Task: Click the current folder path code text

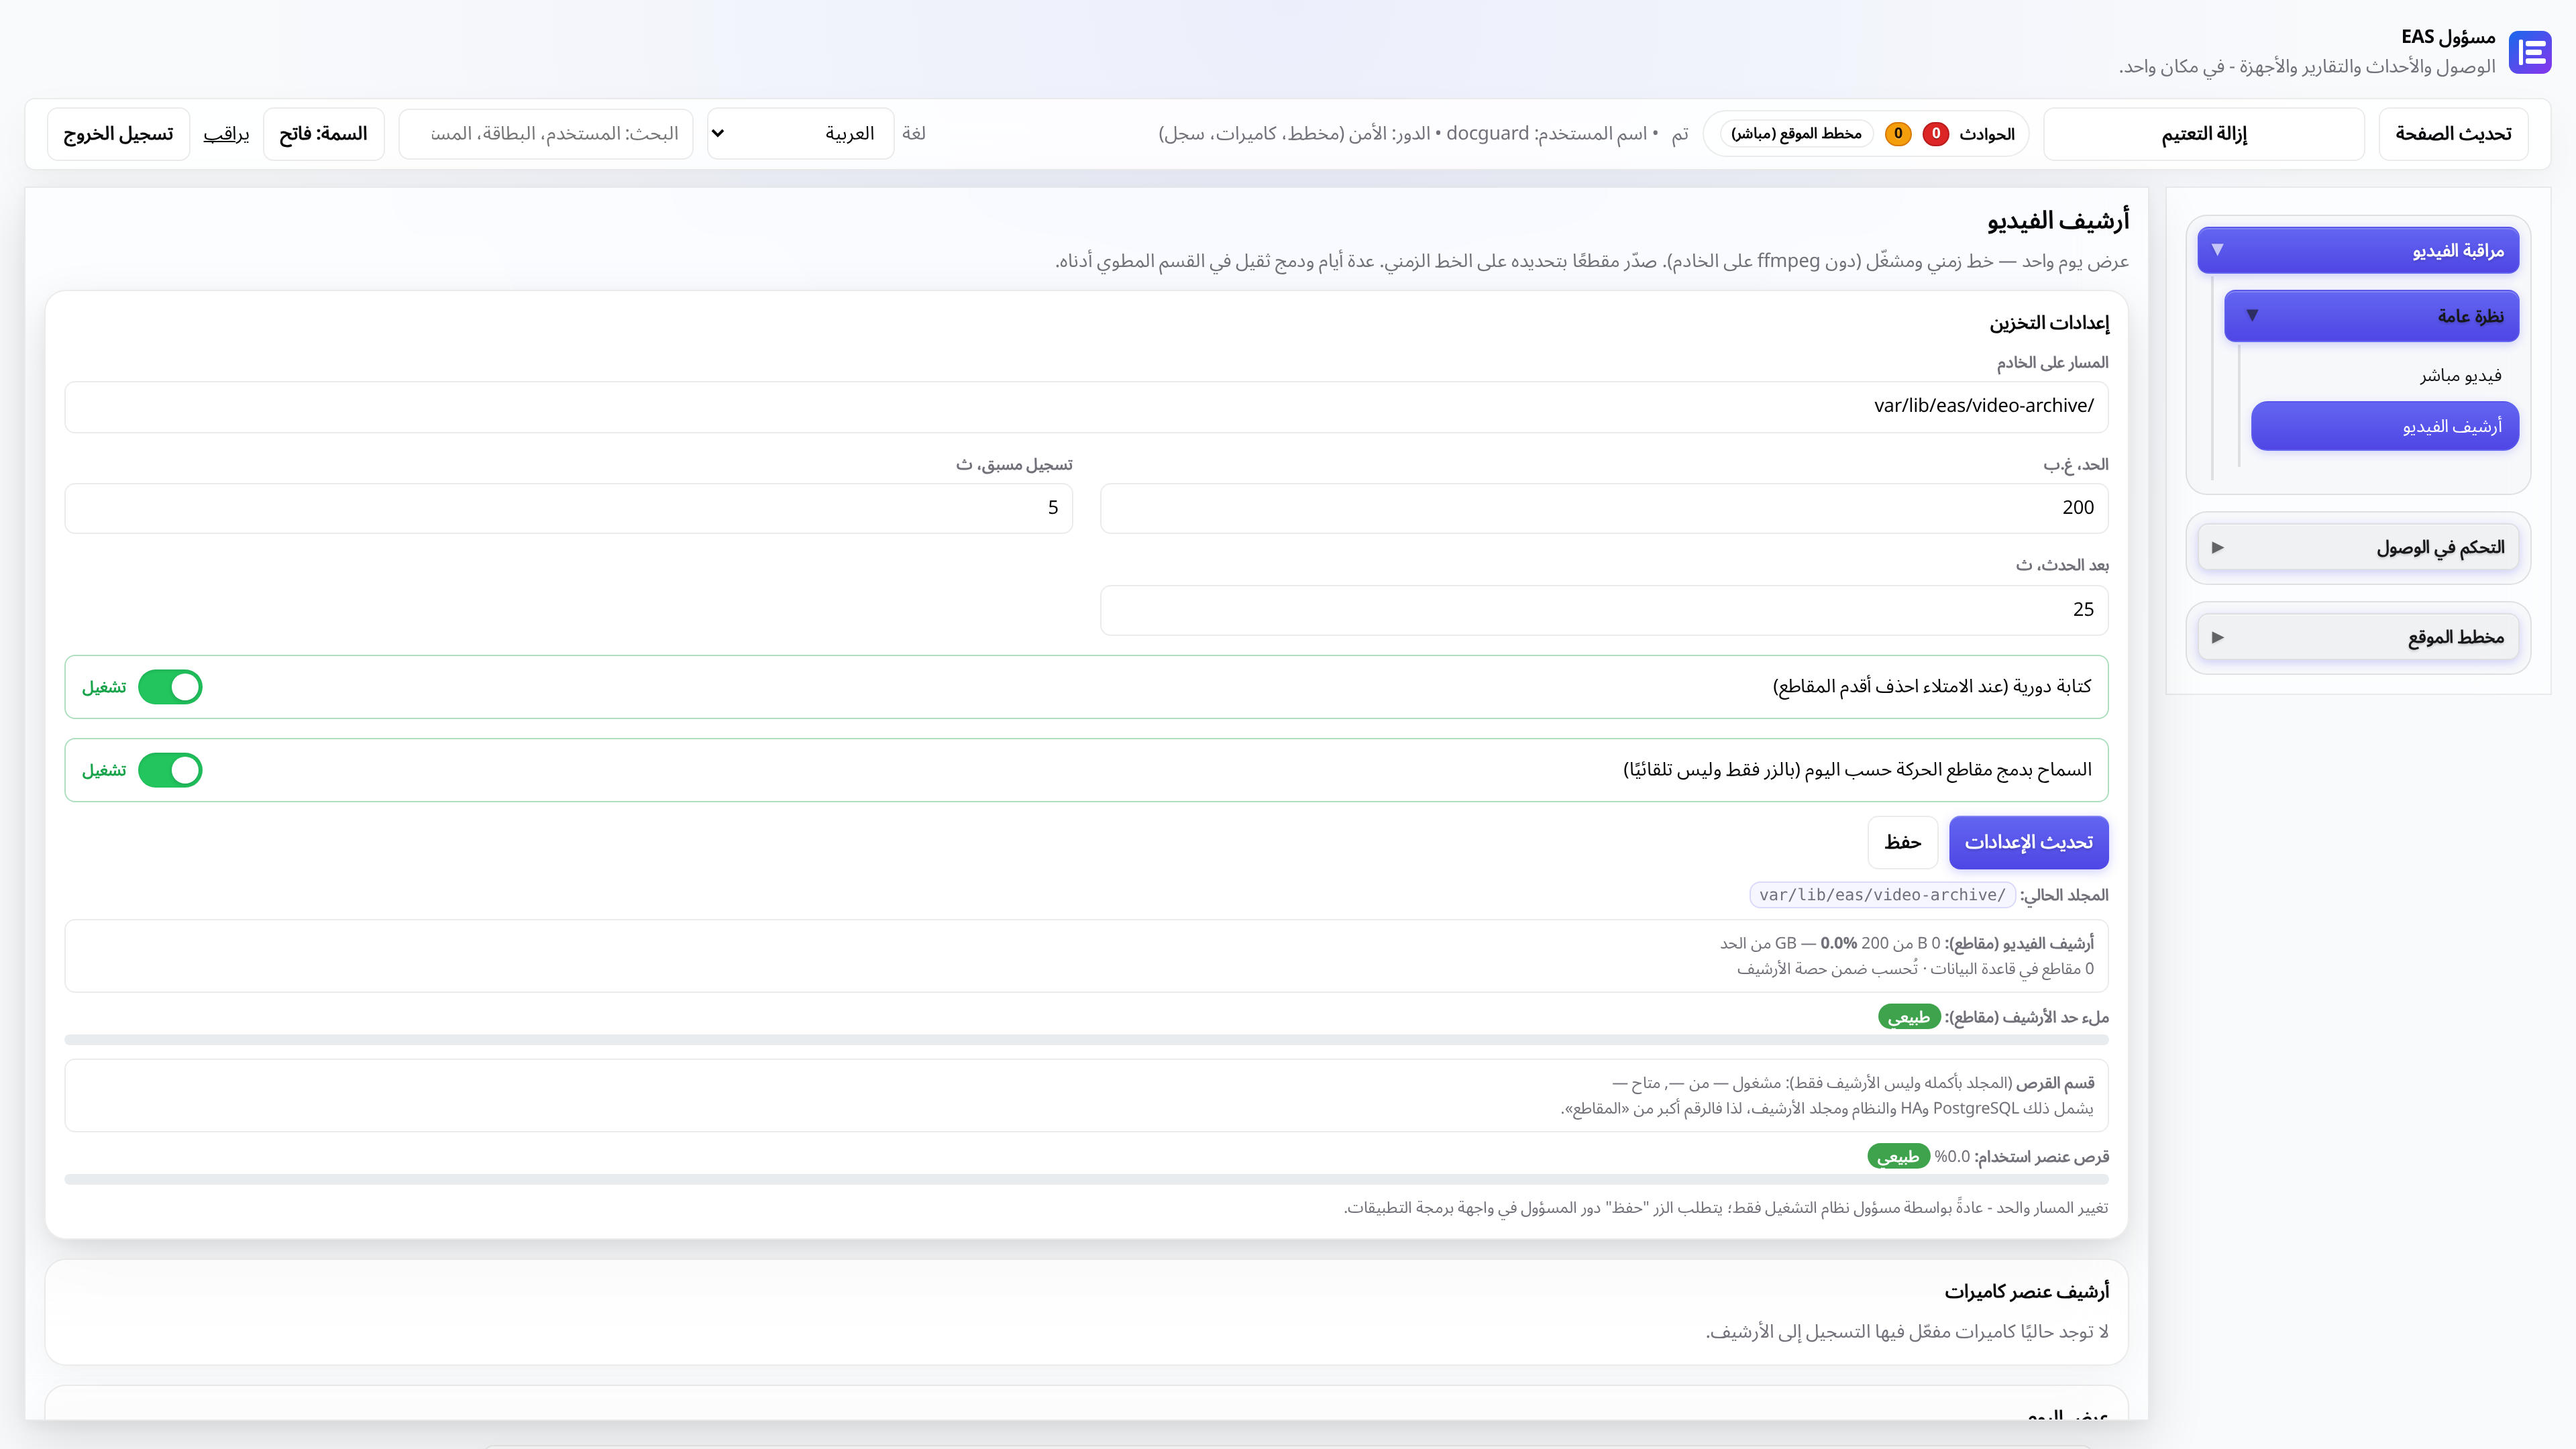Action: [x=1882, y=895]
